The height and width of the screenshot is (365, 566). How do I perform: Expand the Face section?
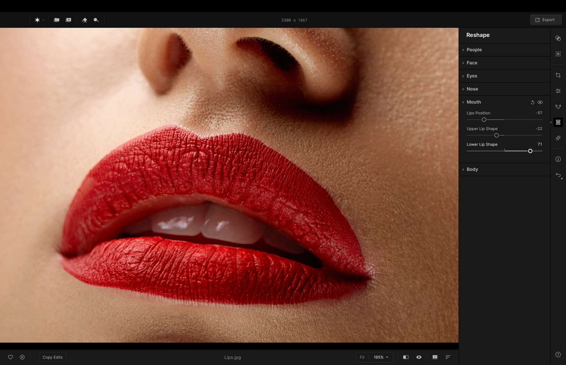472,63
